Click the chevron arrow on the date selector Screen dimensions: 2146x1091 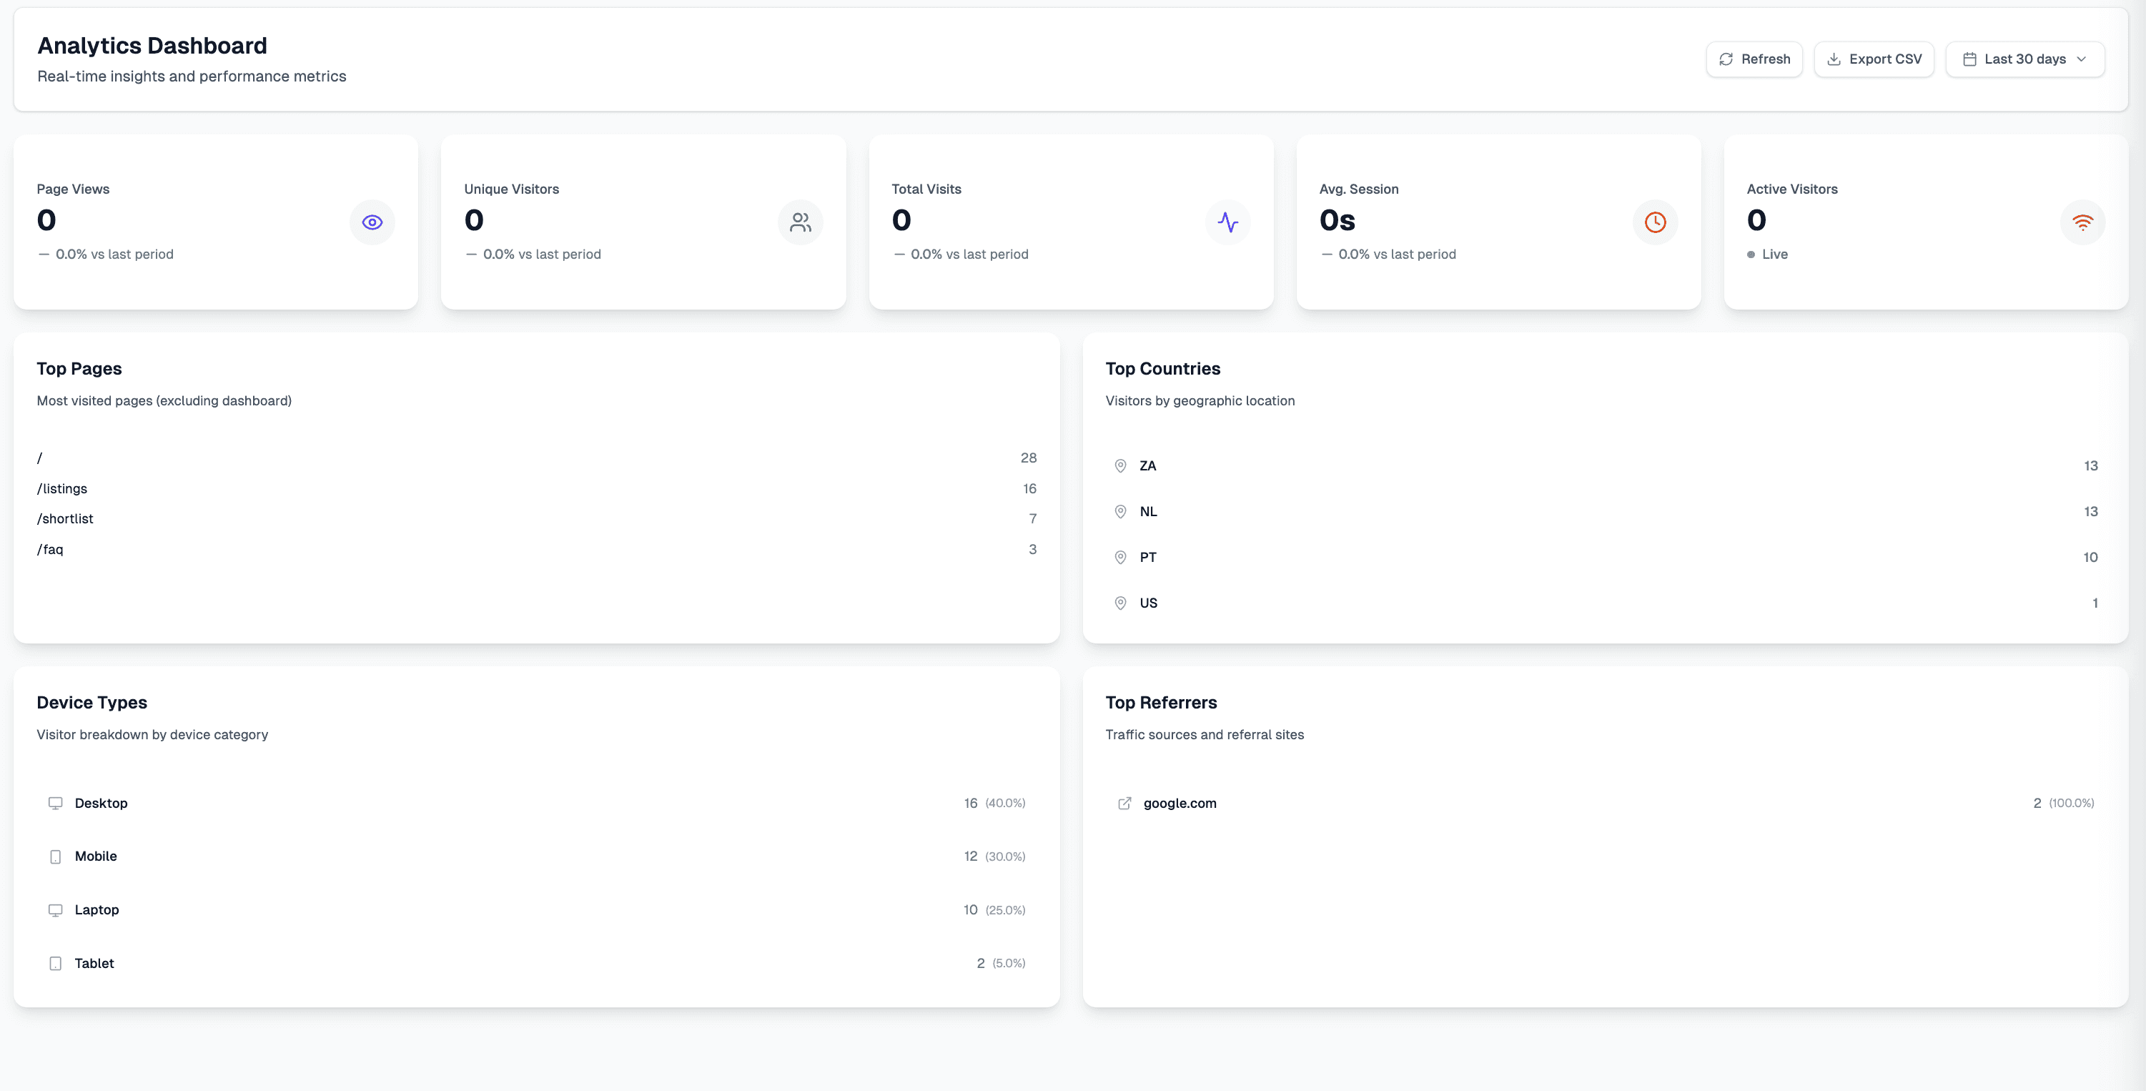pyautogui.click(x=2081, y=59)
